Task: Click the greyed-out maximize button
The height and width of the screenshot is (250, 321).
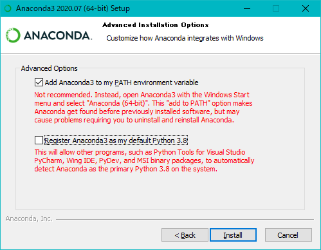Action: pos(276,8)
